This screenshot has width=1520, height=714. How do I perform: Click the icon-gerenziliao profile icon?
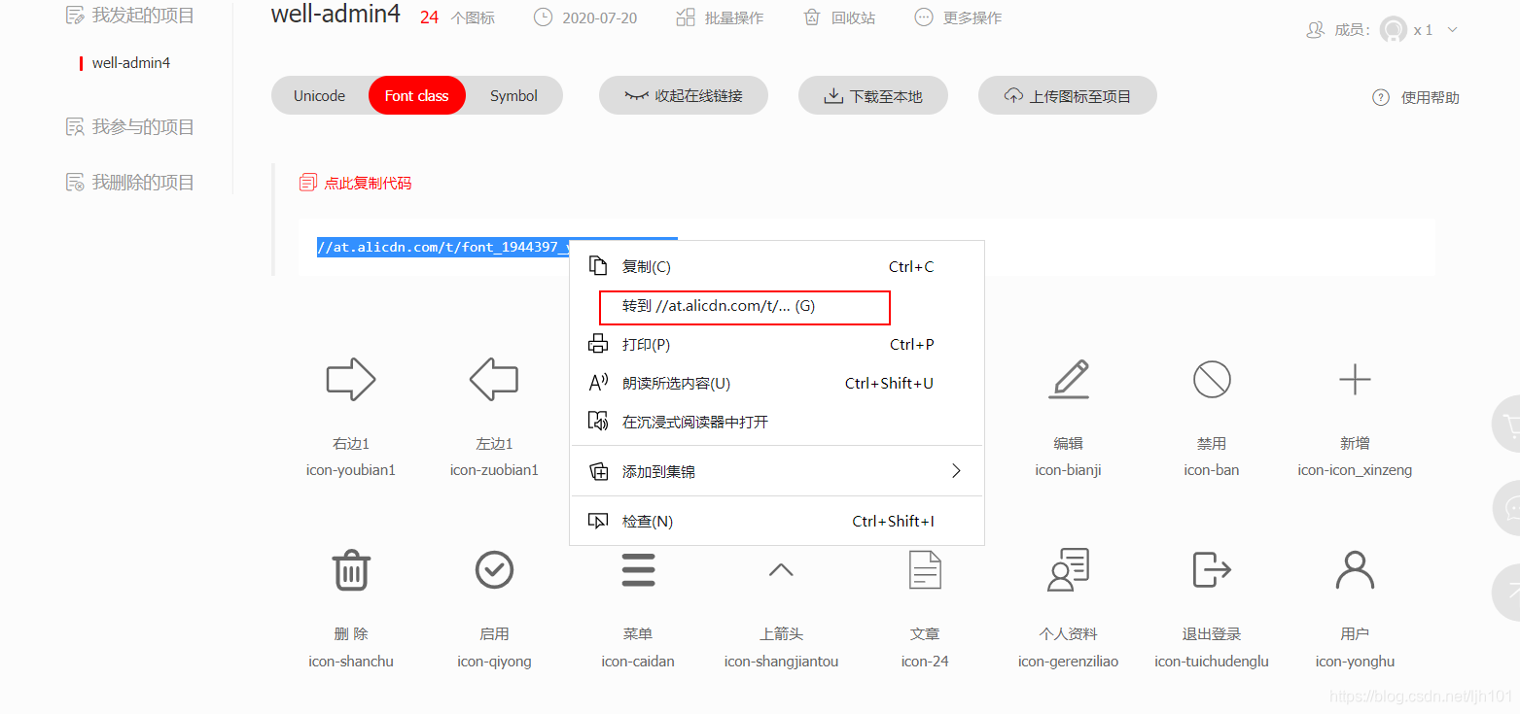click(x=1067, y=569)
